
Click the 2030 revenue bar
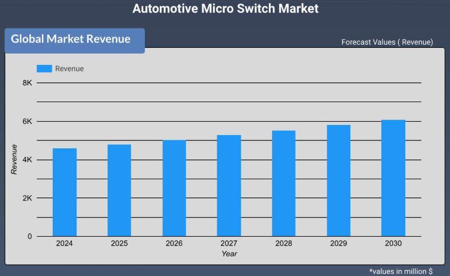point(394,178)
